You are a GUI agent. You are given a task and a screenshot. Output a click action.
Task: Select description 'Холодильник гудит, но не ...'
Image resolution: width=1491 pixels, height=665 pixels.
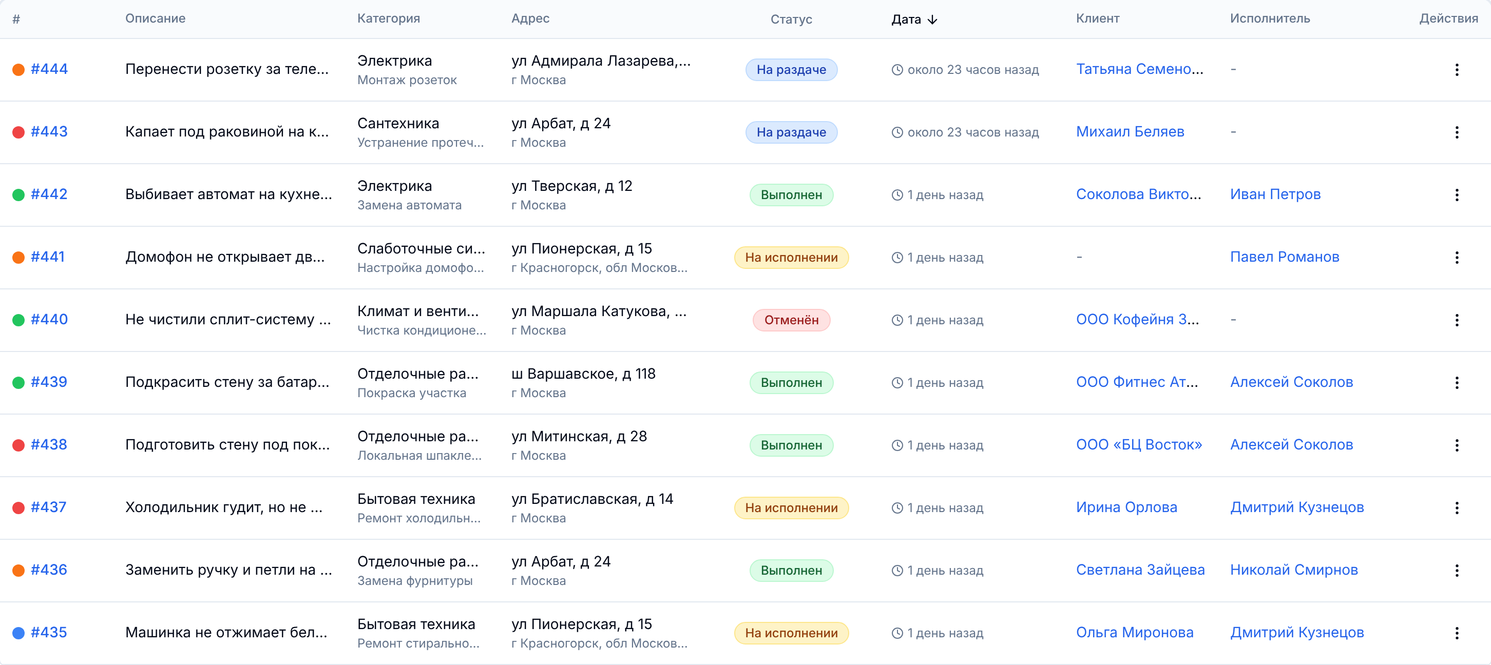pos(224,507)
